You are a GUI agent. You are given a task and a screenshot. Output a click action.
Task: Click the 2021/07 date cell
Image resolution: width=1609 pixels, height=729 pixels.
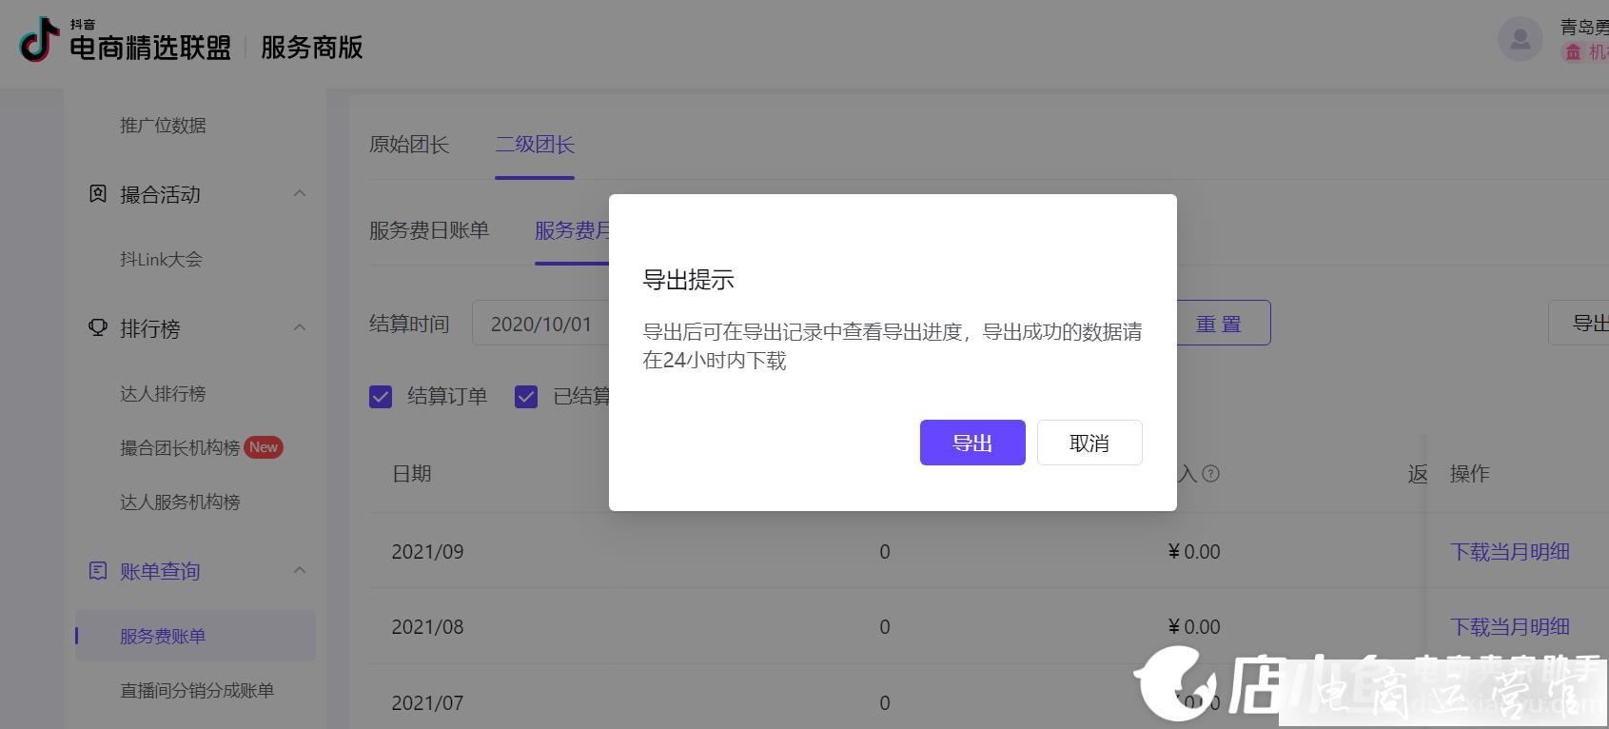coord(427,703)
